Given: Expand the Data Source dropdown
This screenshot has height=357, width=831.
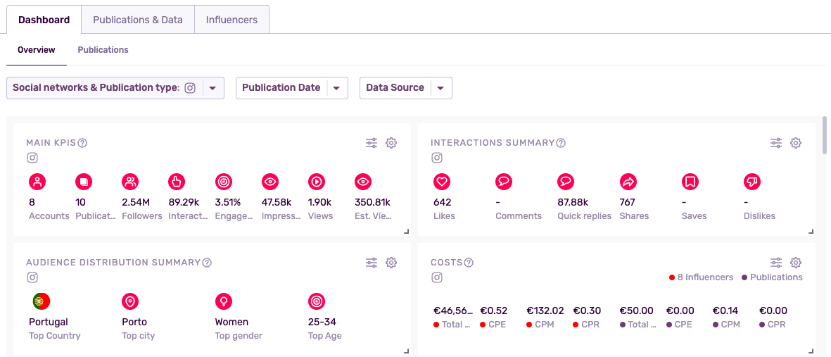Looking at the screenshot, I should click(x=440, y=88).
